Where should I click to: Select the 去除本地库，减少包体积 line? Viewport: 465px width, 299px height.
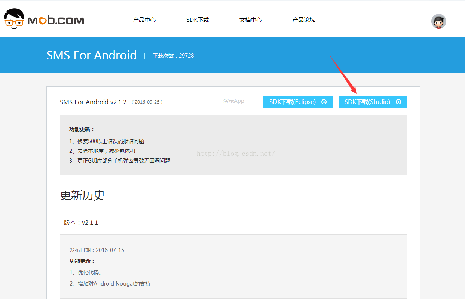102,151
